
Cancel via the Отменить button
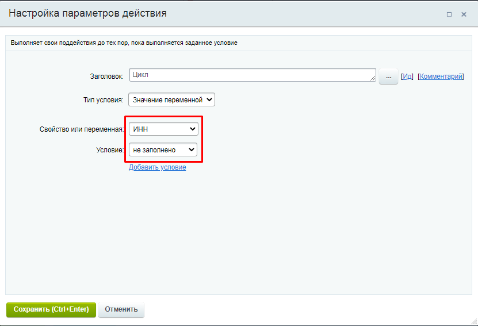click(x=121, y=309)
